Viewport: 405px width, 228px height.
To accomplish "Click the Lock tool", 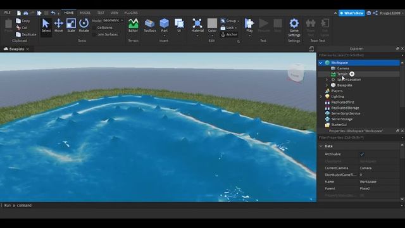I will pos(229,27).
